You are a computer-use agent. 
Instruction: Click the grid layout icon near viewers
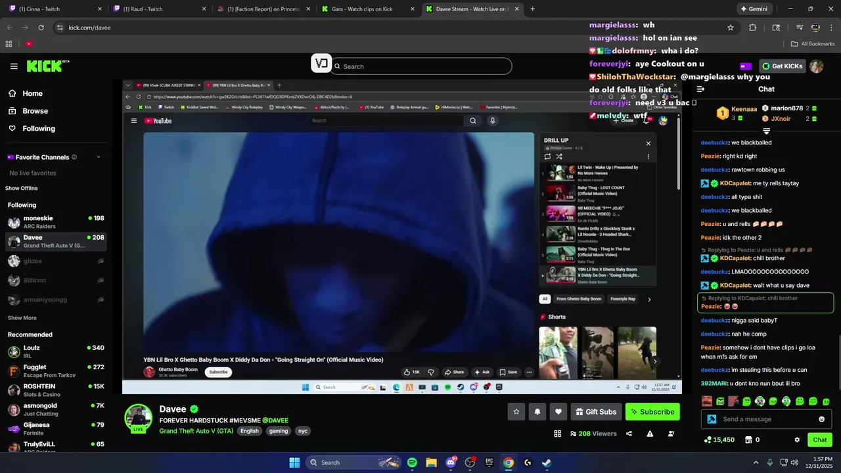[x=557, y=434]
